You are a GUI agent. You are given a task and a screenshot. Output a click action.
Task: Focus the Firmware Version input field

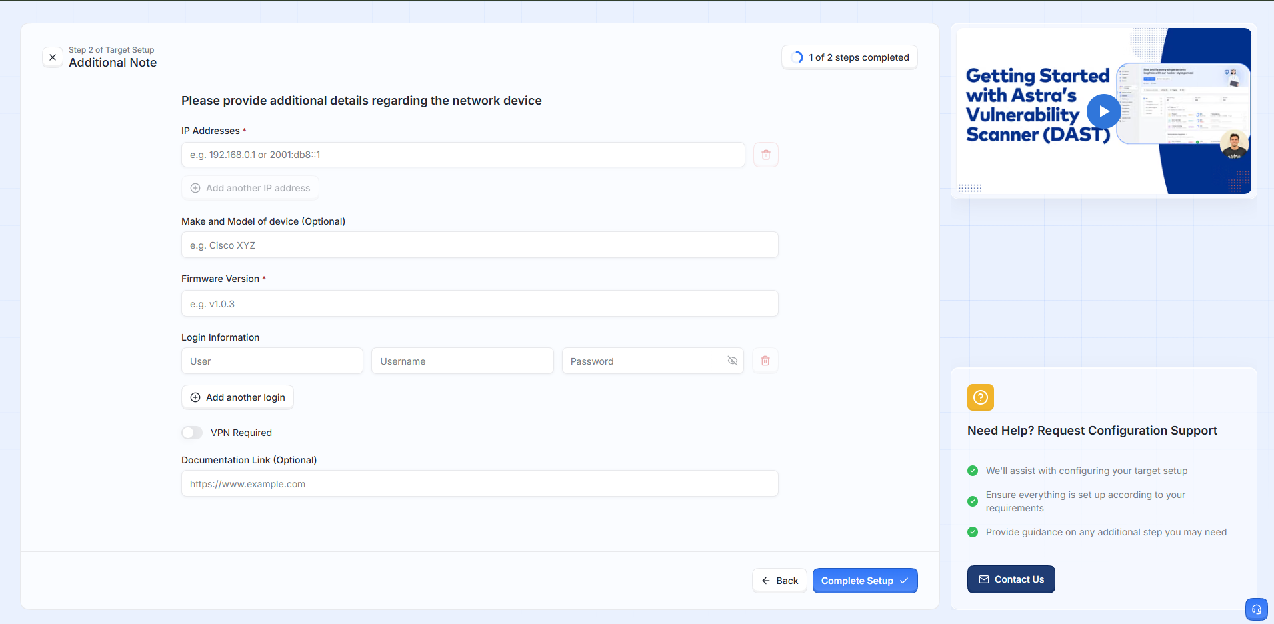click(480, 303)
